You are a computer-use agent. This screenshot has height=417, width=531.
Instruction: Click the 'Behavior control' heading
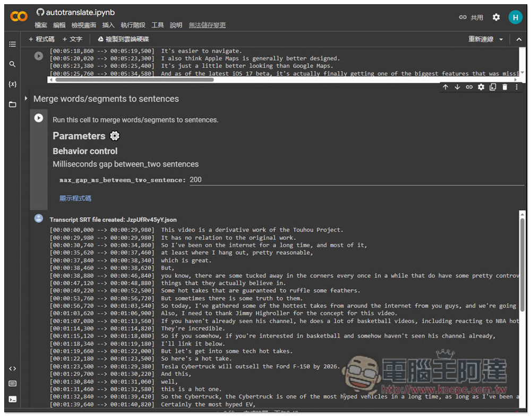click(85, 151)
